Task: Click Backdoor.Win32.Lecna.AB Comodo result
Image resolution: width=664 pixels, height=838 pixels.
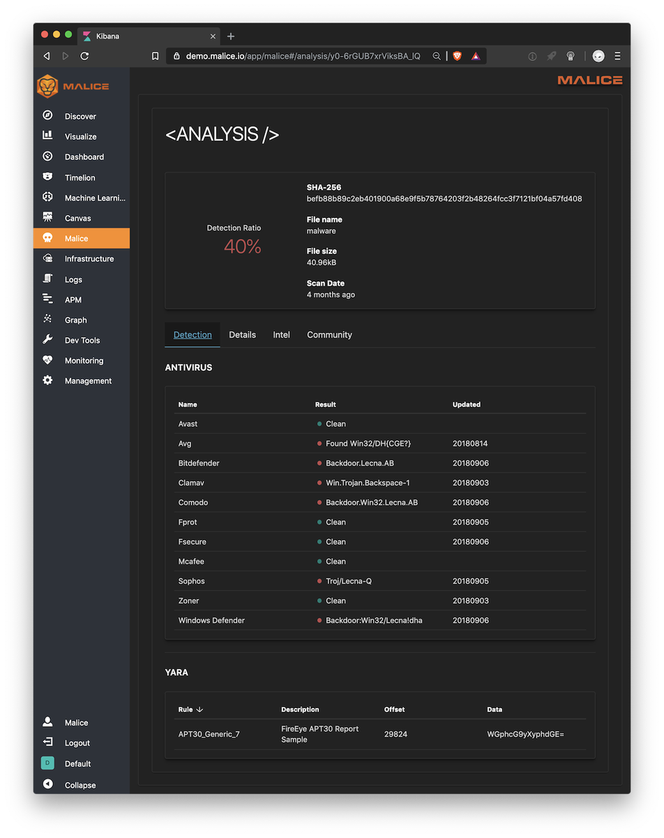Action: click(x=372, y=502)
